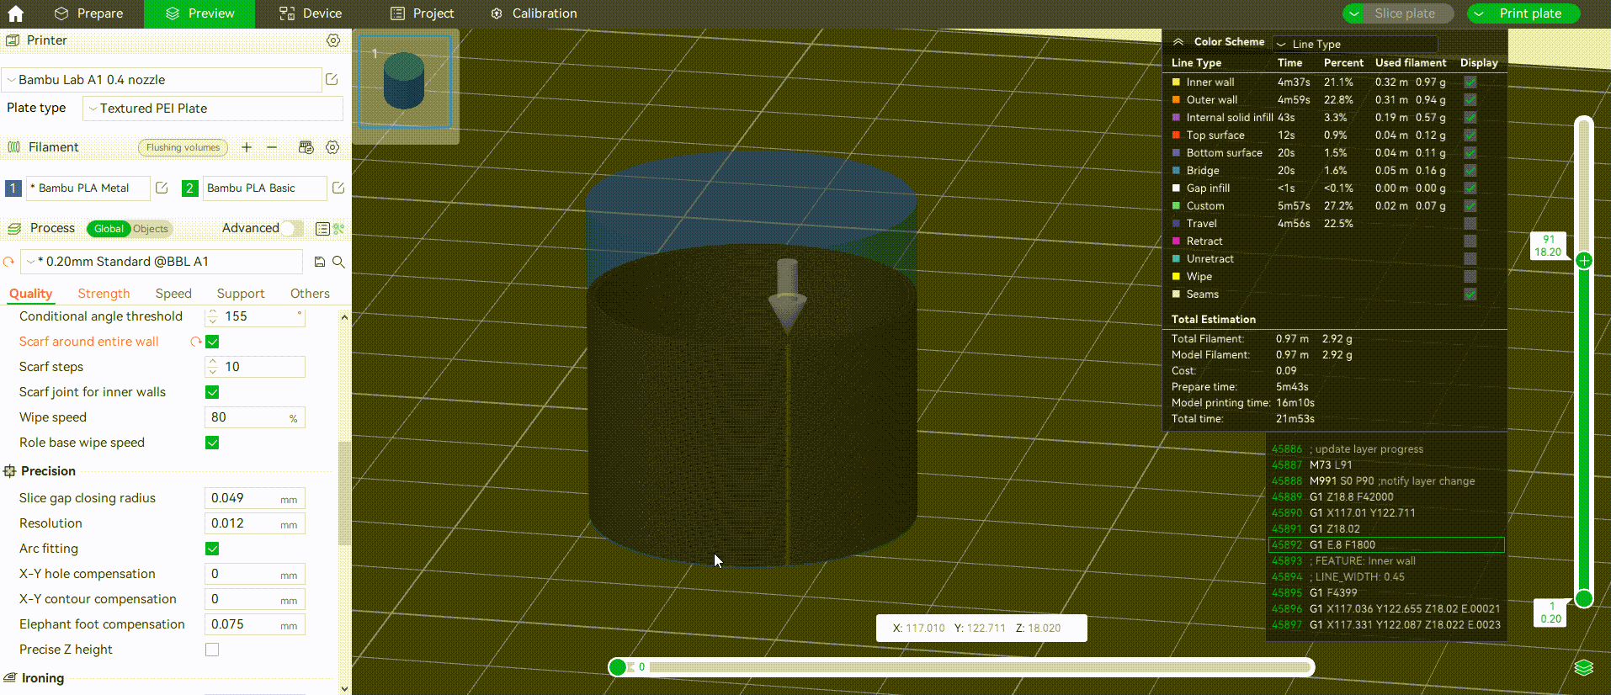This screenshot has width=1611, height=695.
Task: Remove a filament with minus icon
Action: [272, 147]
